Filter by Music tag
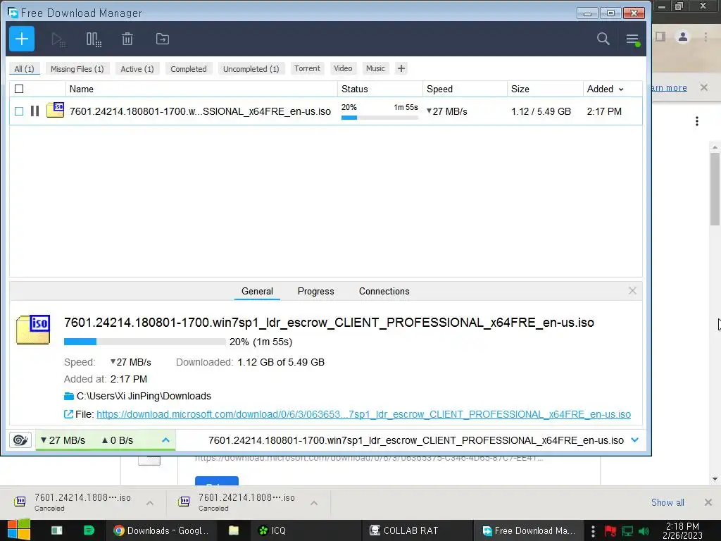 coord(375,68)
